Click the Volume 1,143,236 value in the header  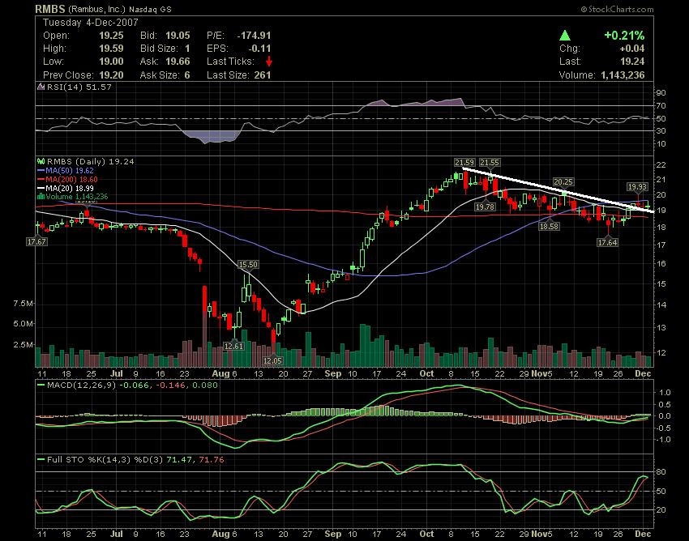[x=623, y=75]
